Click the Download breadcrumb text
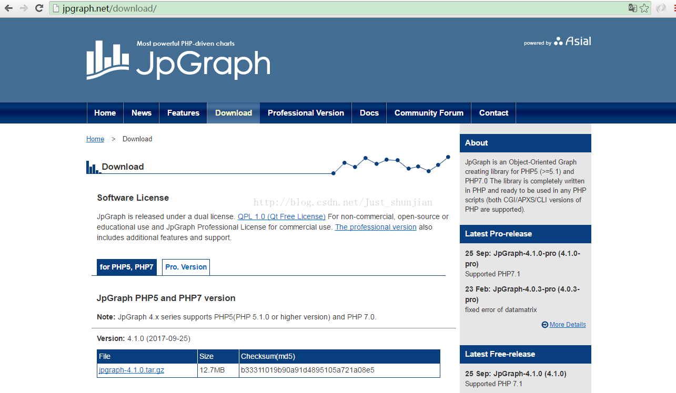This screenshot has height=393, width=676. pyautogui.click(x=137, y=139)
